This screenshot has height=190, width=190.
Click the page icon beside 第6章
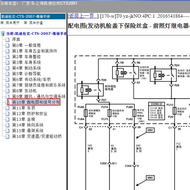pos(8,79)
